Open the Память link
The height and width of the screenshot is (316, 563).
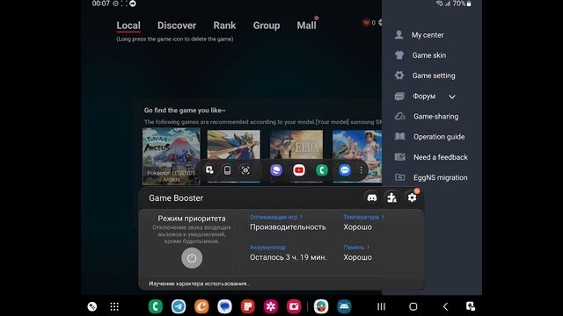(355, 248)
